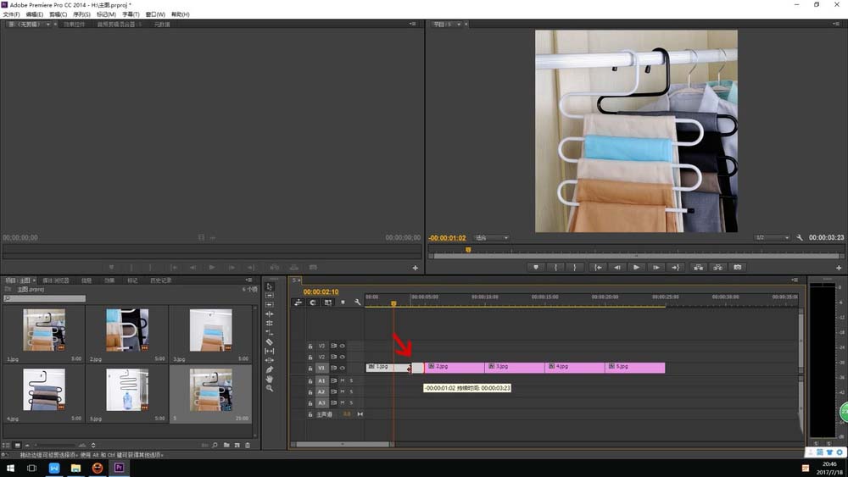Open the 序列(S) menu
Viewport: 848px width, 477px height.
coord(81,14)
